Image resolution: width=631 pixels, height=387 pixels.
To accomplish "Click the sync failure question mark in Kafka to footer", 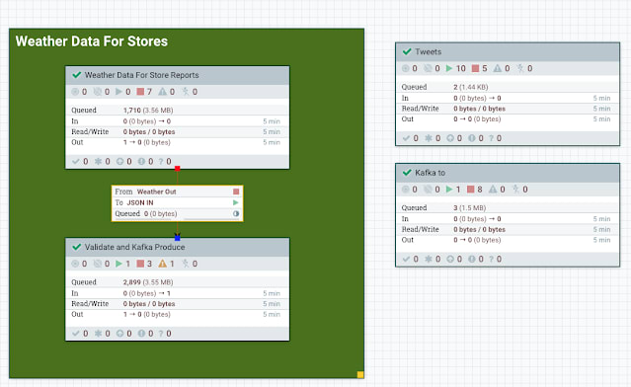I will (492, 259).
